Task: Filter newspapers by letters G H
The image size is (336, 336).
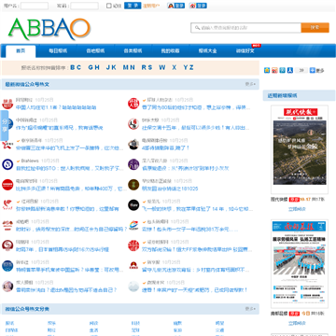Action: (93, 67)
